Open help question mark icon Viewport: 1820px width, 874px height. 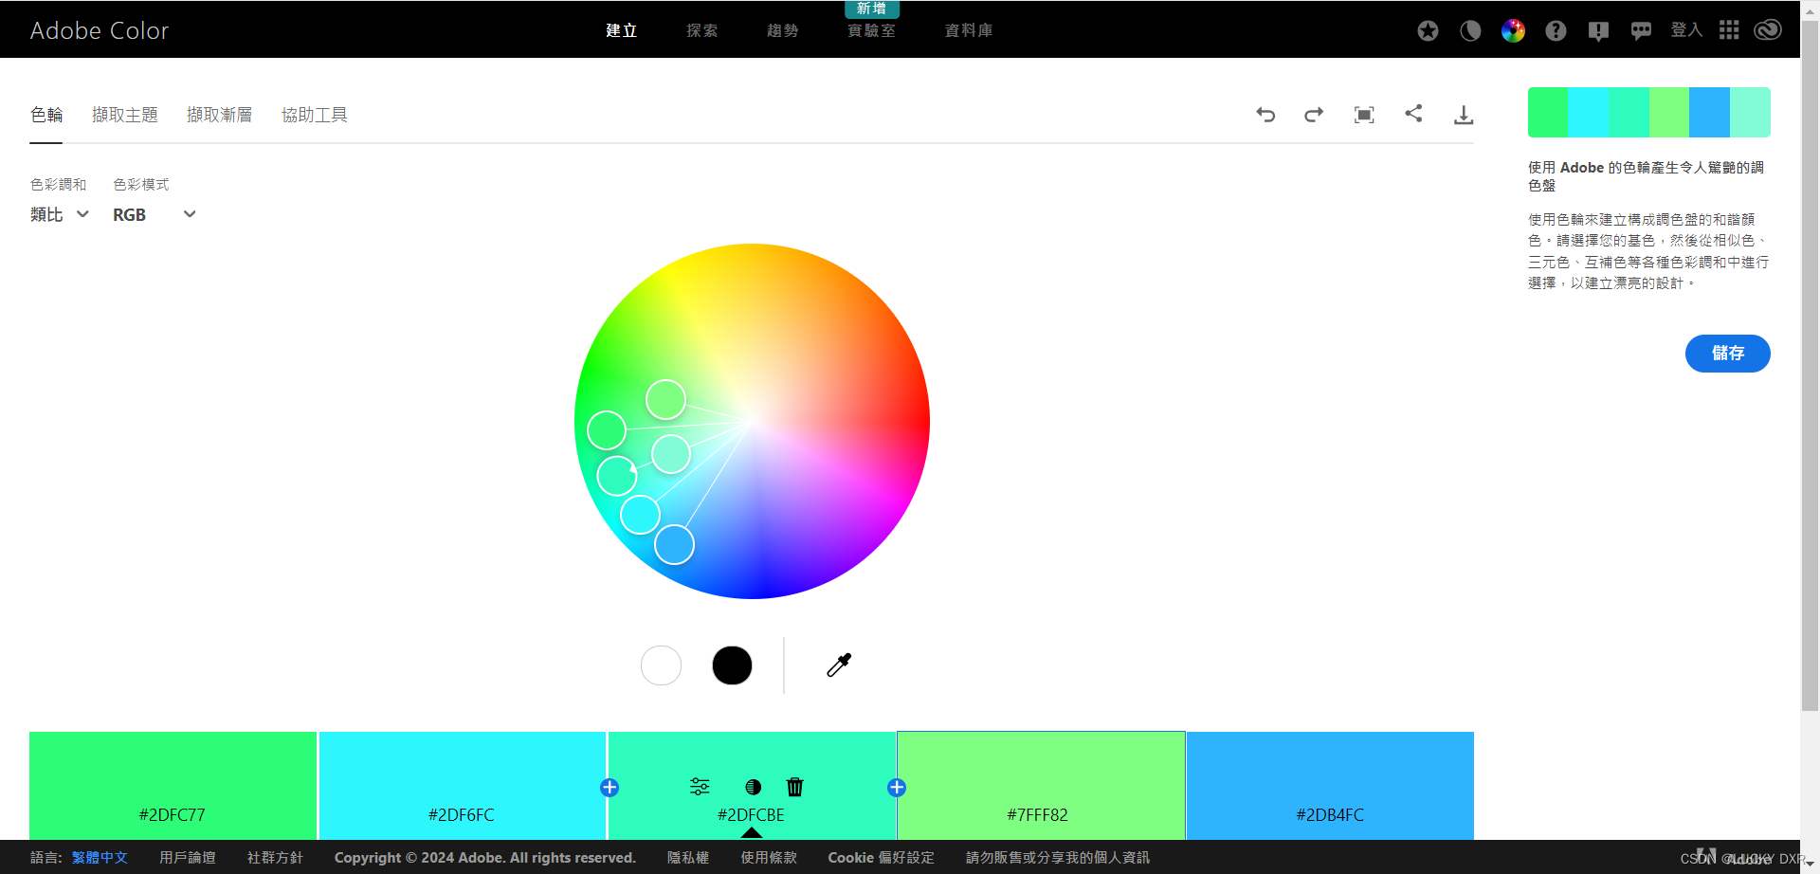[x=1556, y=30]
